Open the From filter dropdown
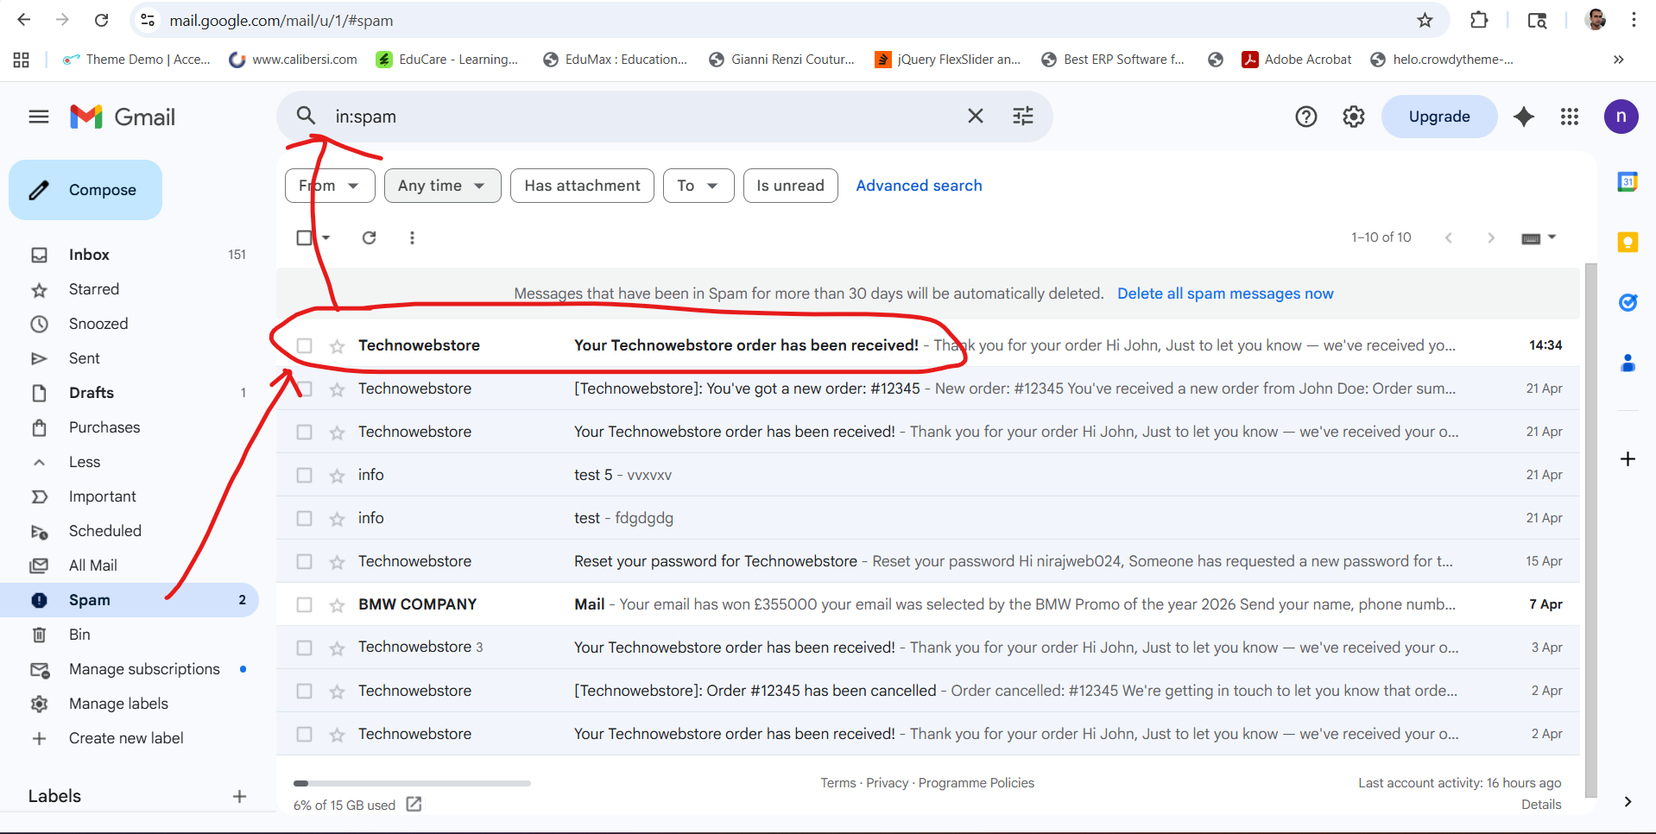This screenshot has width=1656, height=834. point(330,186)
